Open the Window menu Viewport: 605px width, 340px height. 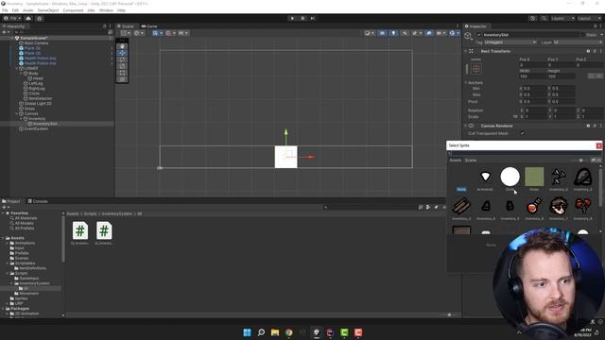click(106, 10)
